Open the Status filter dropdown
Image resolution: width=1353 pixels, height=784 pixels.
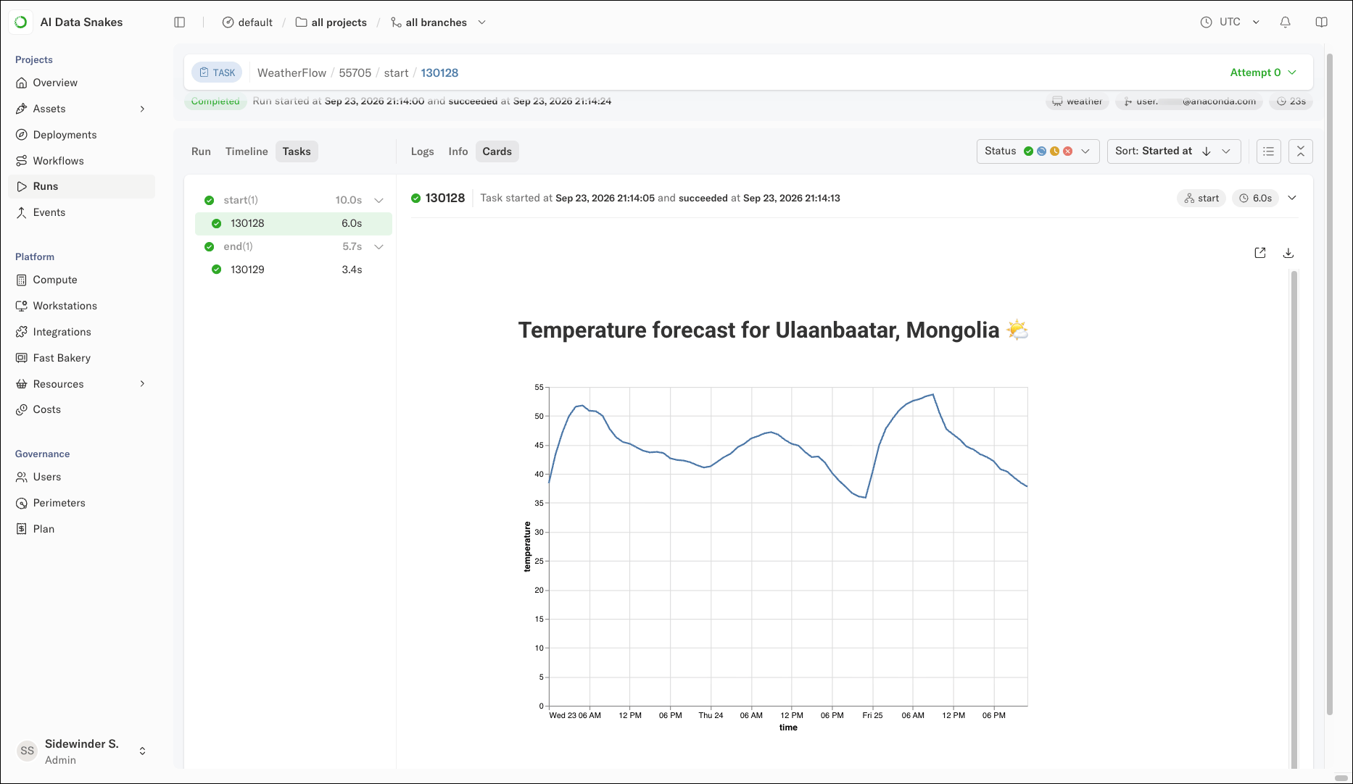coord(1038,151)
